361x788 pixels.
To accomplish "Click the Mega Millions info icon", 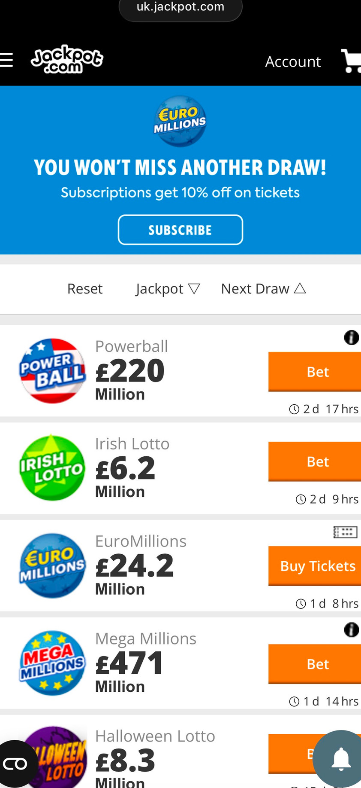I will [351, 630].
